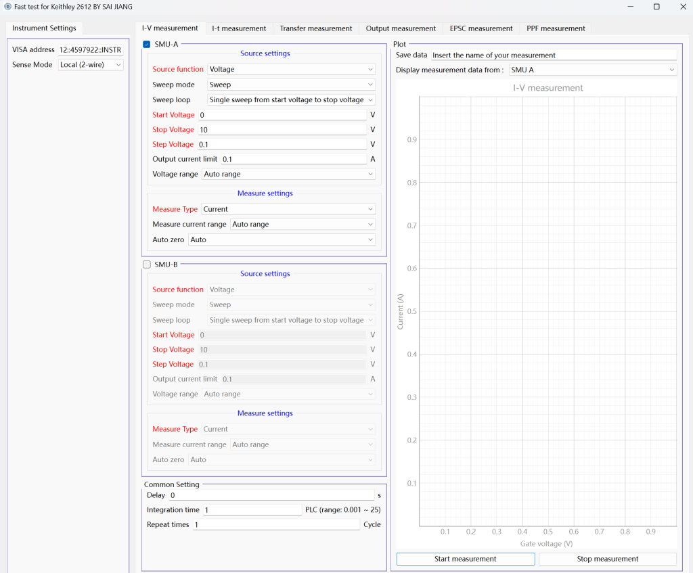Open SMU-A Sweep loop dropdown
The image size is (693, 573).
(x=291, y=100)
